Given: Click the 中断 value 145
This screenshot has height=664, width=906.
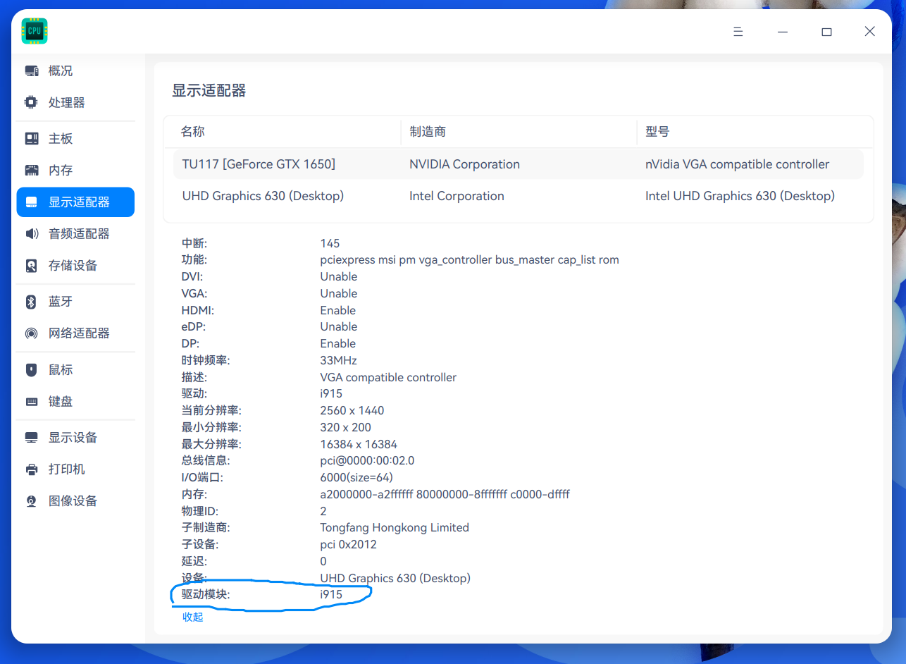Looking at the screenshot, I should coord(330,243).
